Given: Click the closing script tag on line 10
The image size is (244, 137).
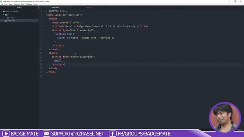Looking at the screenshot, I should tap(58, 45).
